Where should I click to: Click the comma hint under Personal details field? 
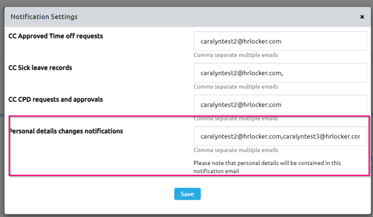236,150
